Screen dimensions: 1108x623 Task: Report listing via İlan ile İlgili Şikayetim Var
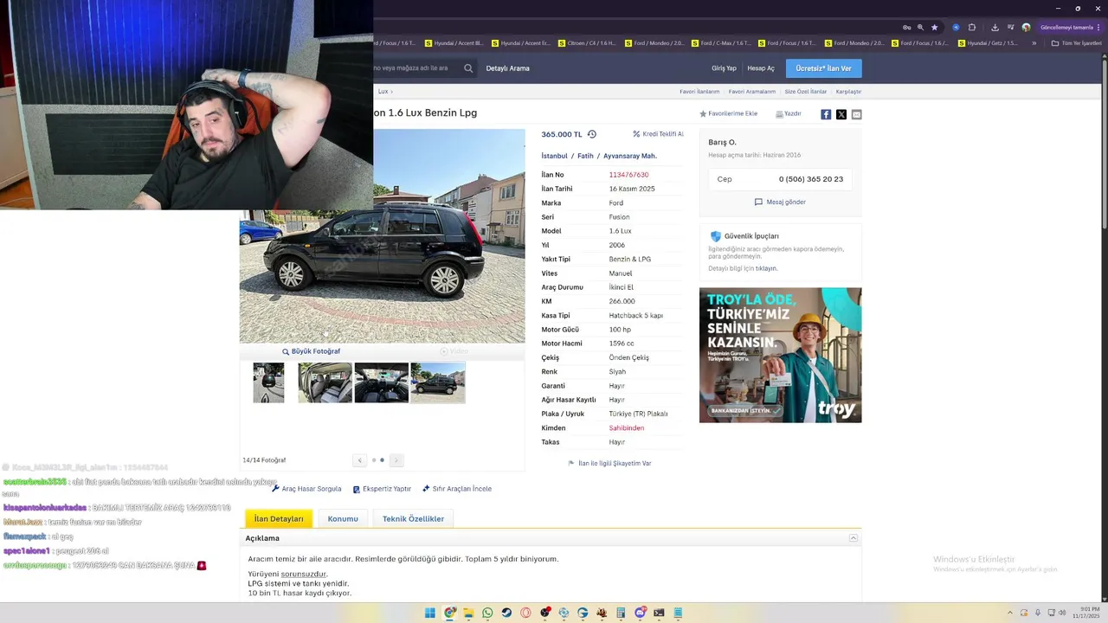click(609, 464)
